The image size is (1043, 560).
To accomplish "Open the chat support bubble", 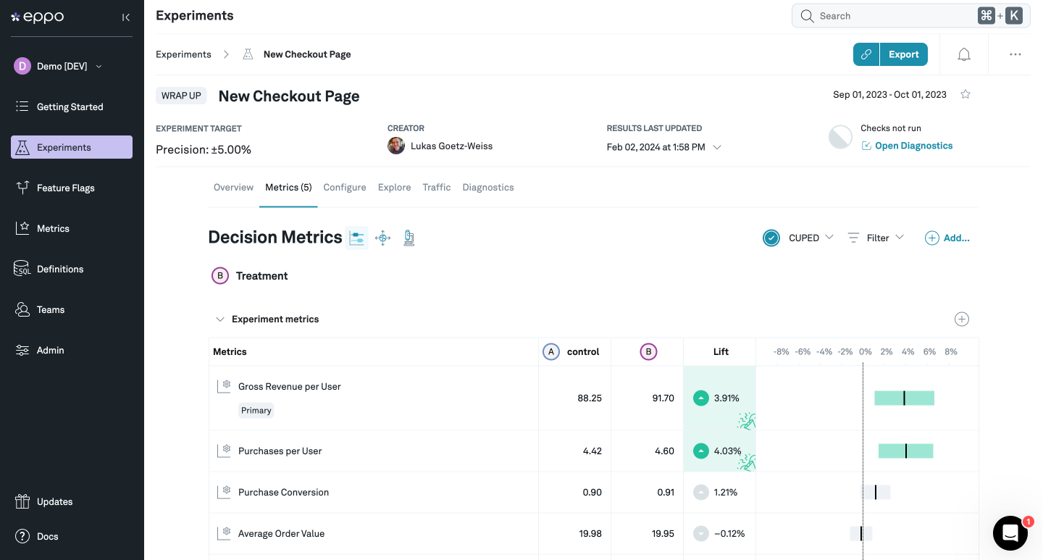I will pos(1010,533).
